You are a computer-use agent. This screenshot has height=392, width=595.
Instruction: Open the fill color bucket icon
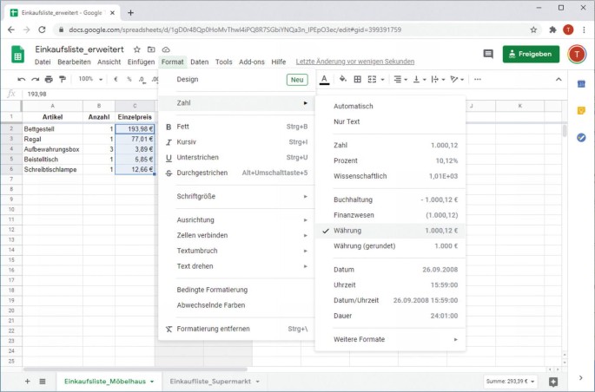[x=342, y=79]
